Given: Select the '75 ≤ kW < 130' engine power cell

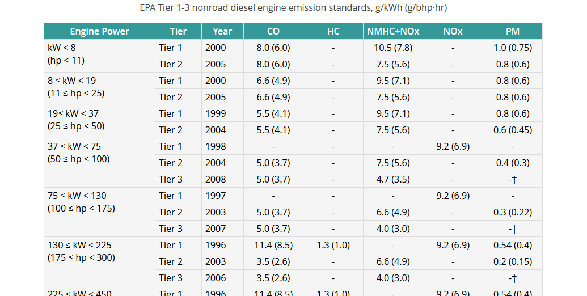Looking at the screenshot, I should 100,212.
